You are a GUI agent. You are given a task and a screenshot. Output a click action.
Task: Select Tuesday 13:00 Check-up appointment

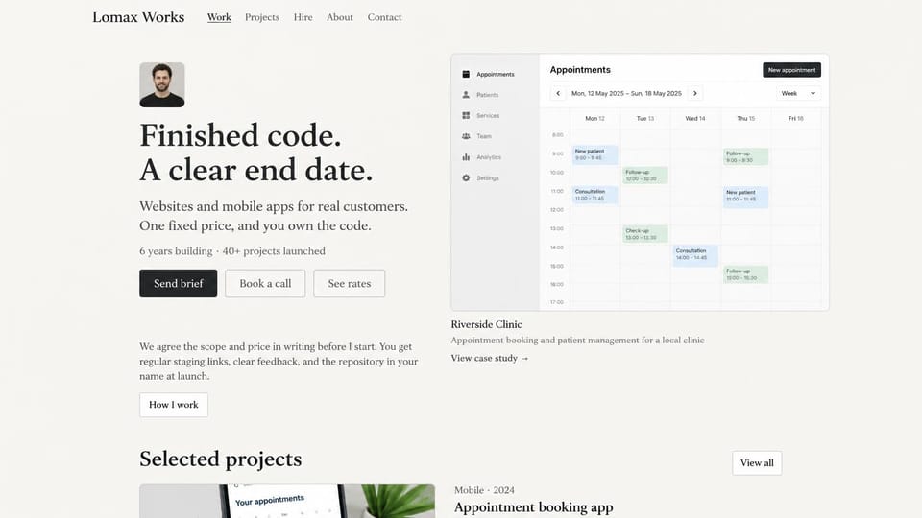point(645,234)
